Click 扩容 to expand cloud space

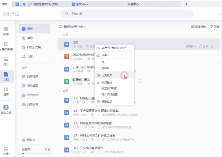[48, 149]
